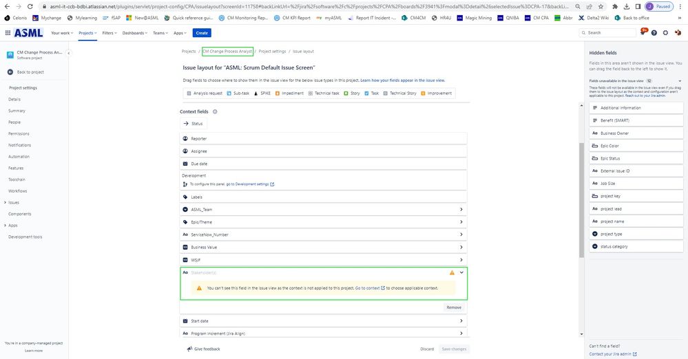Click the Back to project arrow icon

click(x=10, y=72)
